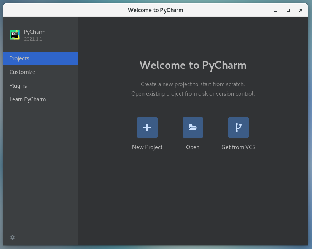Close the Welcome to PyCharm window
The image size is (312, 249).
click(301, 10)
